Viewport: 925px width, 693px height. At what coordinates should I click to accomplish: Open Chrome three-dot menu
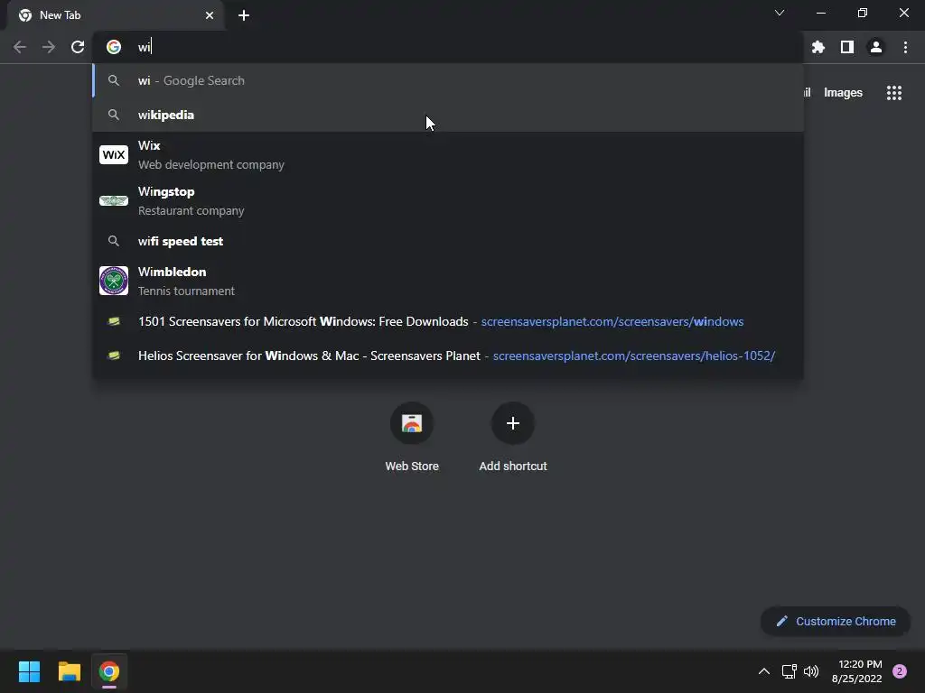pyautogui.click(x=905, y=47)
